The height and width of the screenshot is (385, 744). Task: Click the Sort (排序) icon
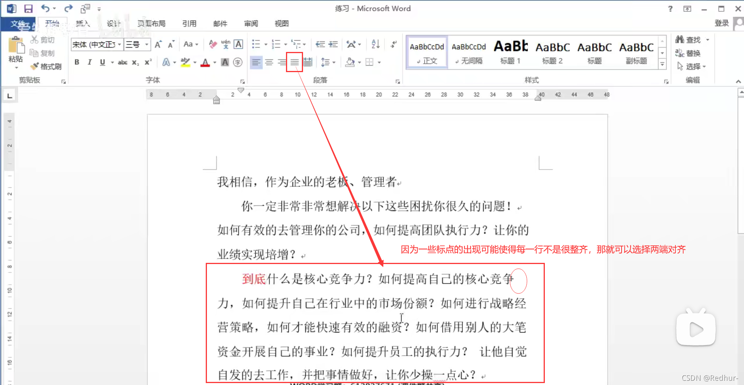pyautogui.click(x=375, y=44)
